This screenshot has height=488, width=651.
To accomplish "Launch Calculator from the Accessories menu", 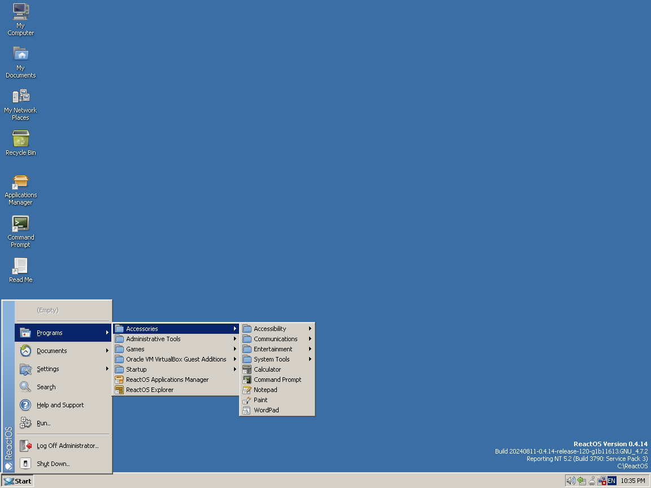I will (277, 369).
